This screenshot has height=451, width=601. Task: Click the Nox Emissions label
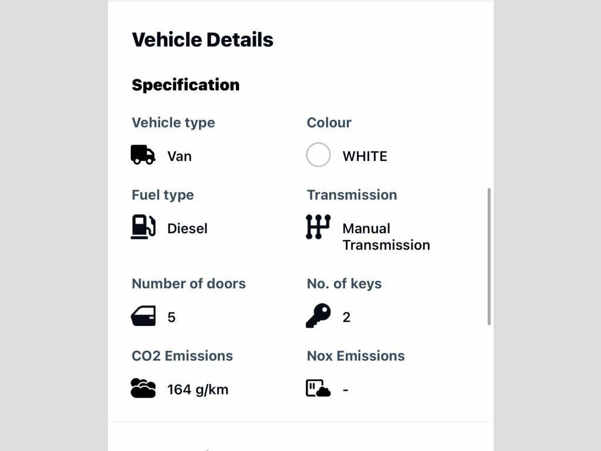pyautogui.click(x=356, y=356)
